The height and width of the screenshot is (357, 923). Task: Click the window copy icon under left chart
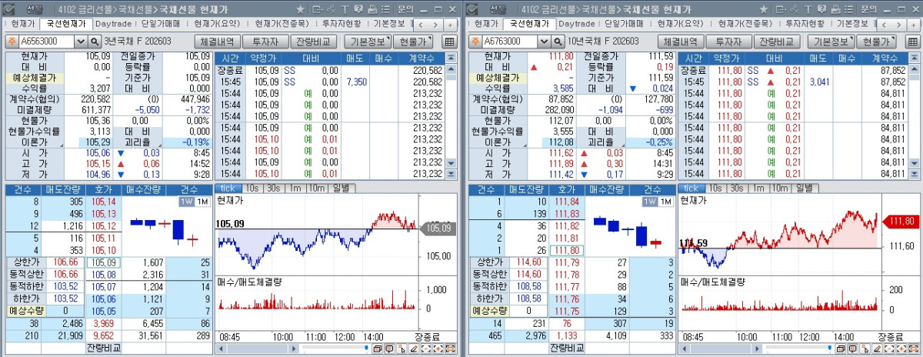(x=376, y=349)
